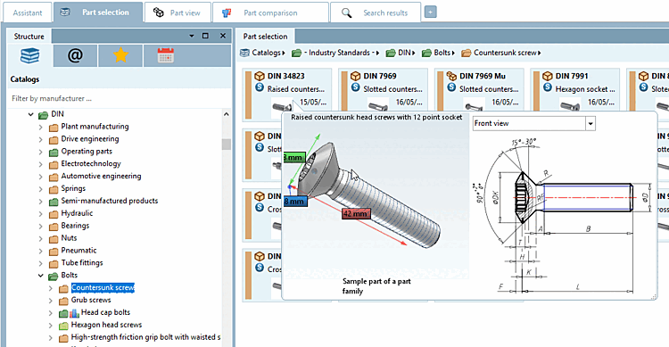Click DIN in the breadcrumb path
Screen dimensions: 669x347
[404, 53]
